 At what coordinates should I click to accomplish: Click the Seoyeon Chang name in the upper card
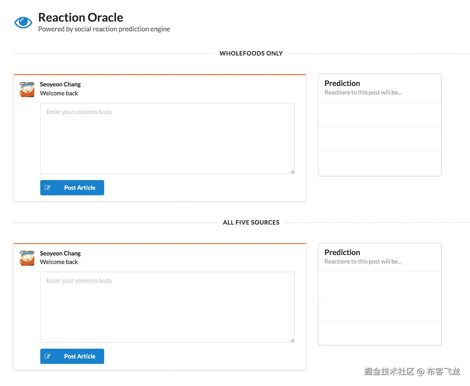click(x=60, y=84)
